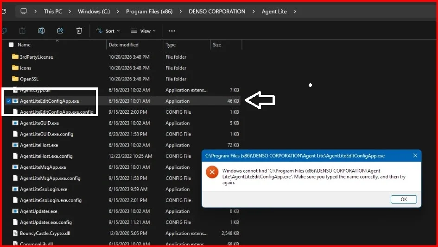Image resolution: width=438 pixels, height=247 pixels.
Task: Select the AgentUpdater.exe.config file name
Action: [x=46, y=222]
